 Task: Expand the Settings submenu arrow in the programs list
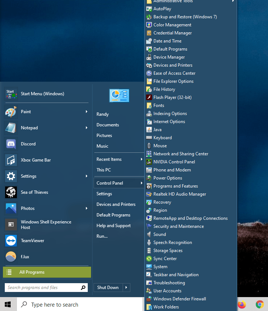[x=87, y=176]
